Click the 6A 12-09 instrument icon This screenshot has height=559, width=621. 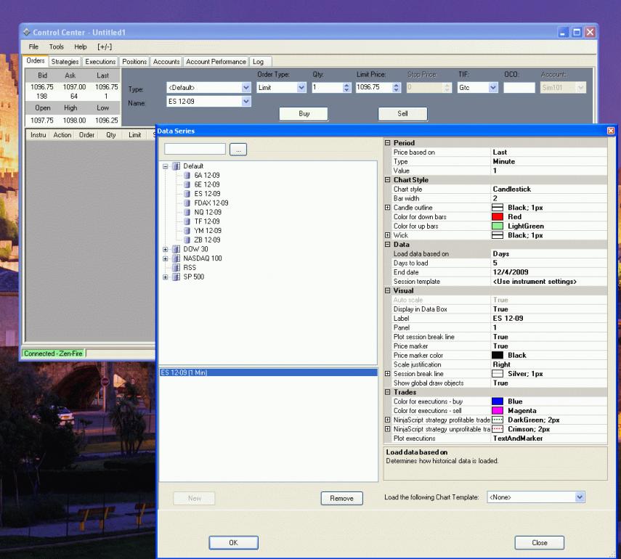187,176
